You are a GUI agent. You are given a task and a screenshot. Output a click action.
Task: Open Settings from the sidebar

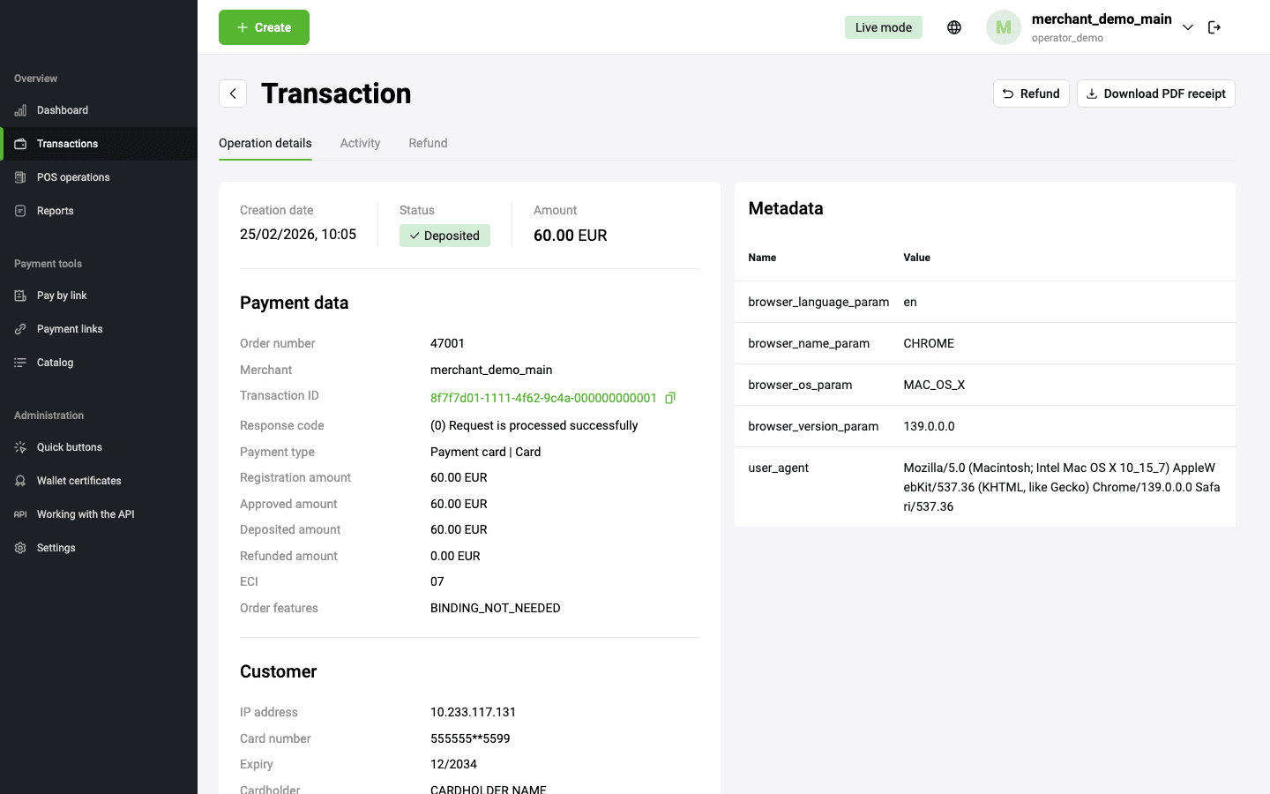(x=56, y=548)
